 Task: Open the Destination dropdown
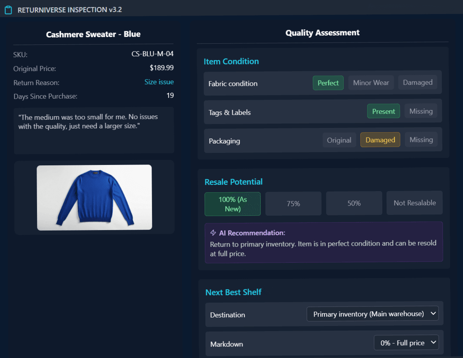[x=373, y=313]
